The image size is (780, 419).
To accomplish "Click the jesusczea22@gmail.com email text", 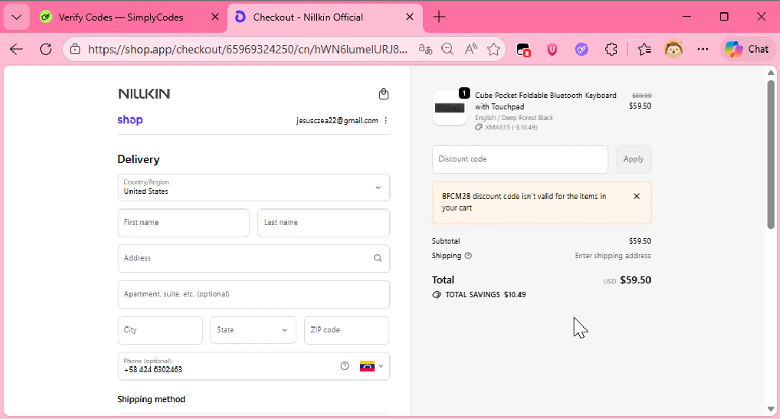I will pyautogui.click(x=337, y=121).
